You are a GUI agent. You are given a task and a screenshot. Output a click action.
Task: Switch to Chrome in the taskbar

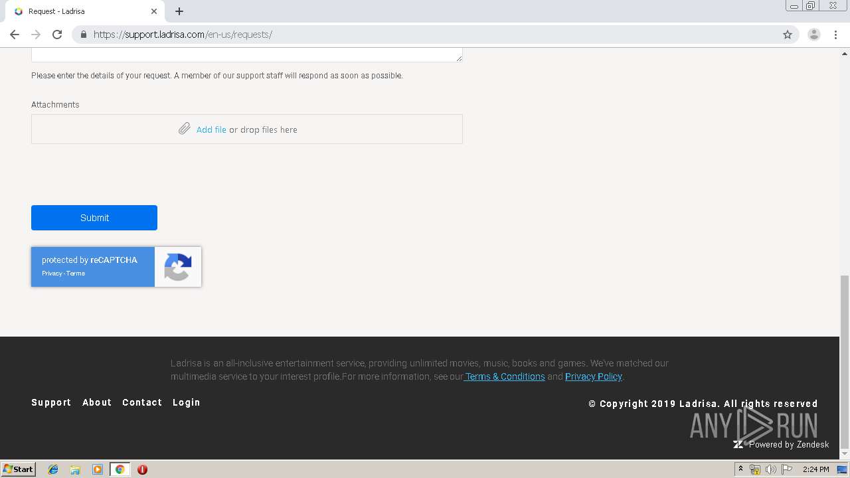pos(120,469)
